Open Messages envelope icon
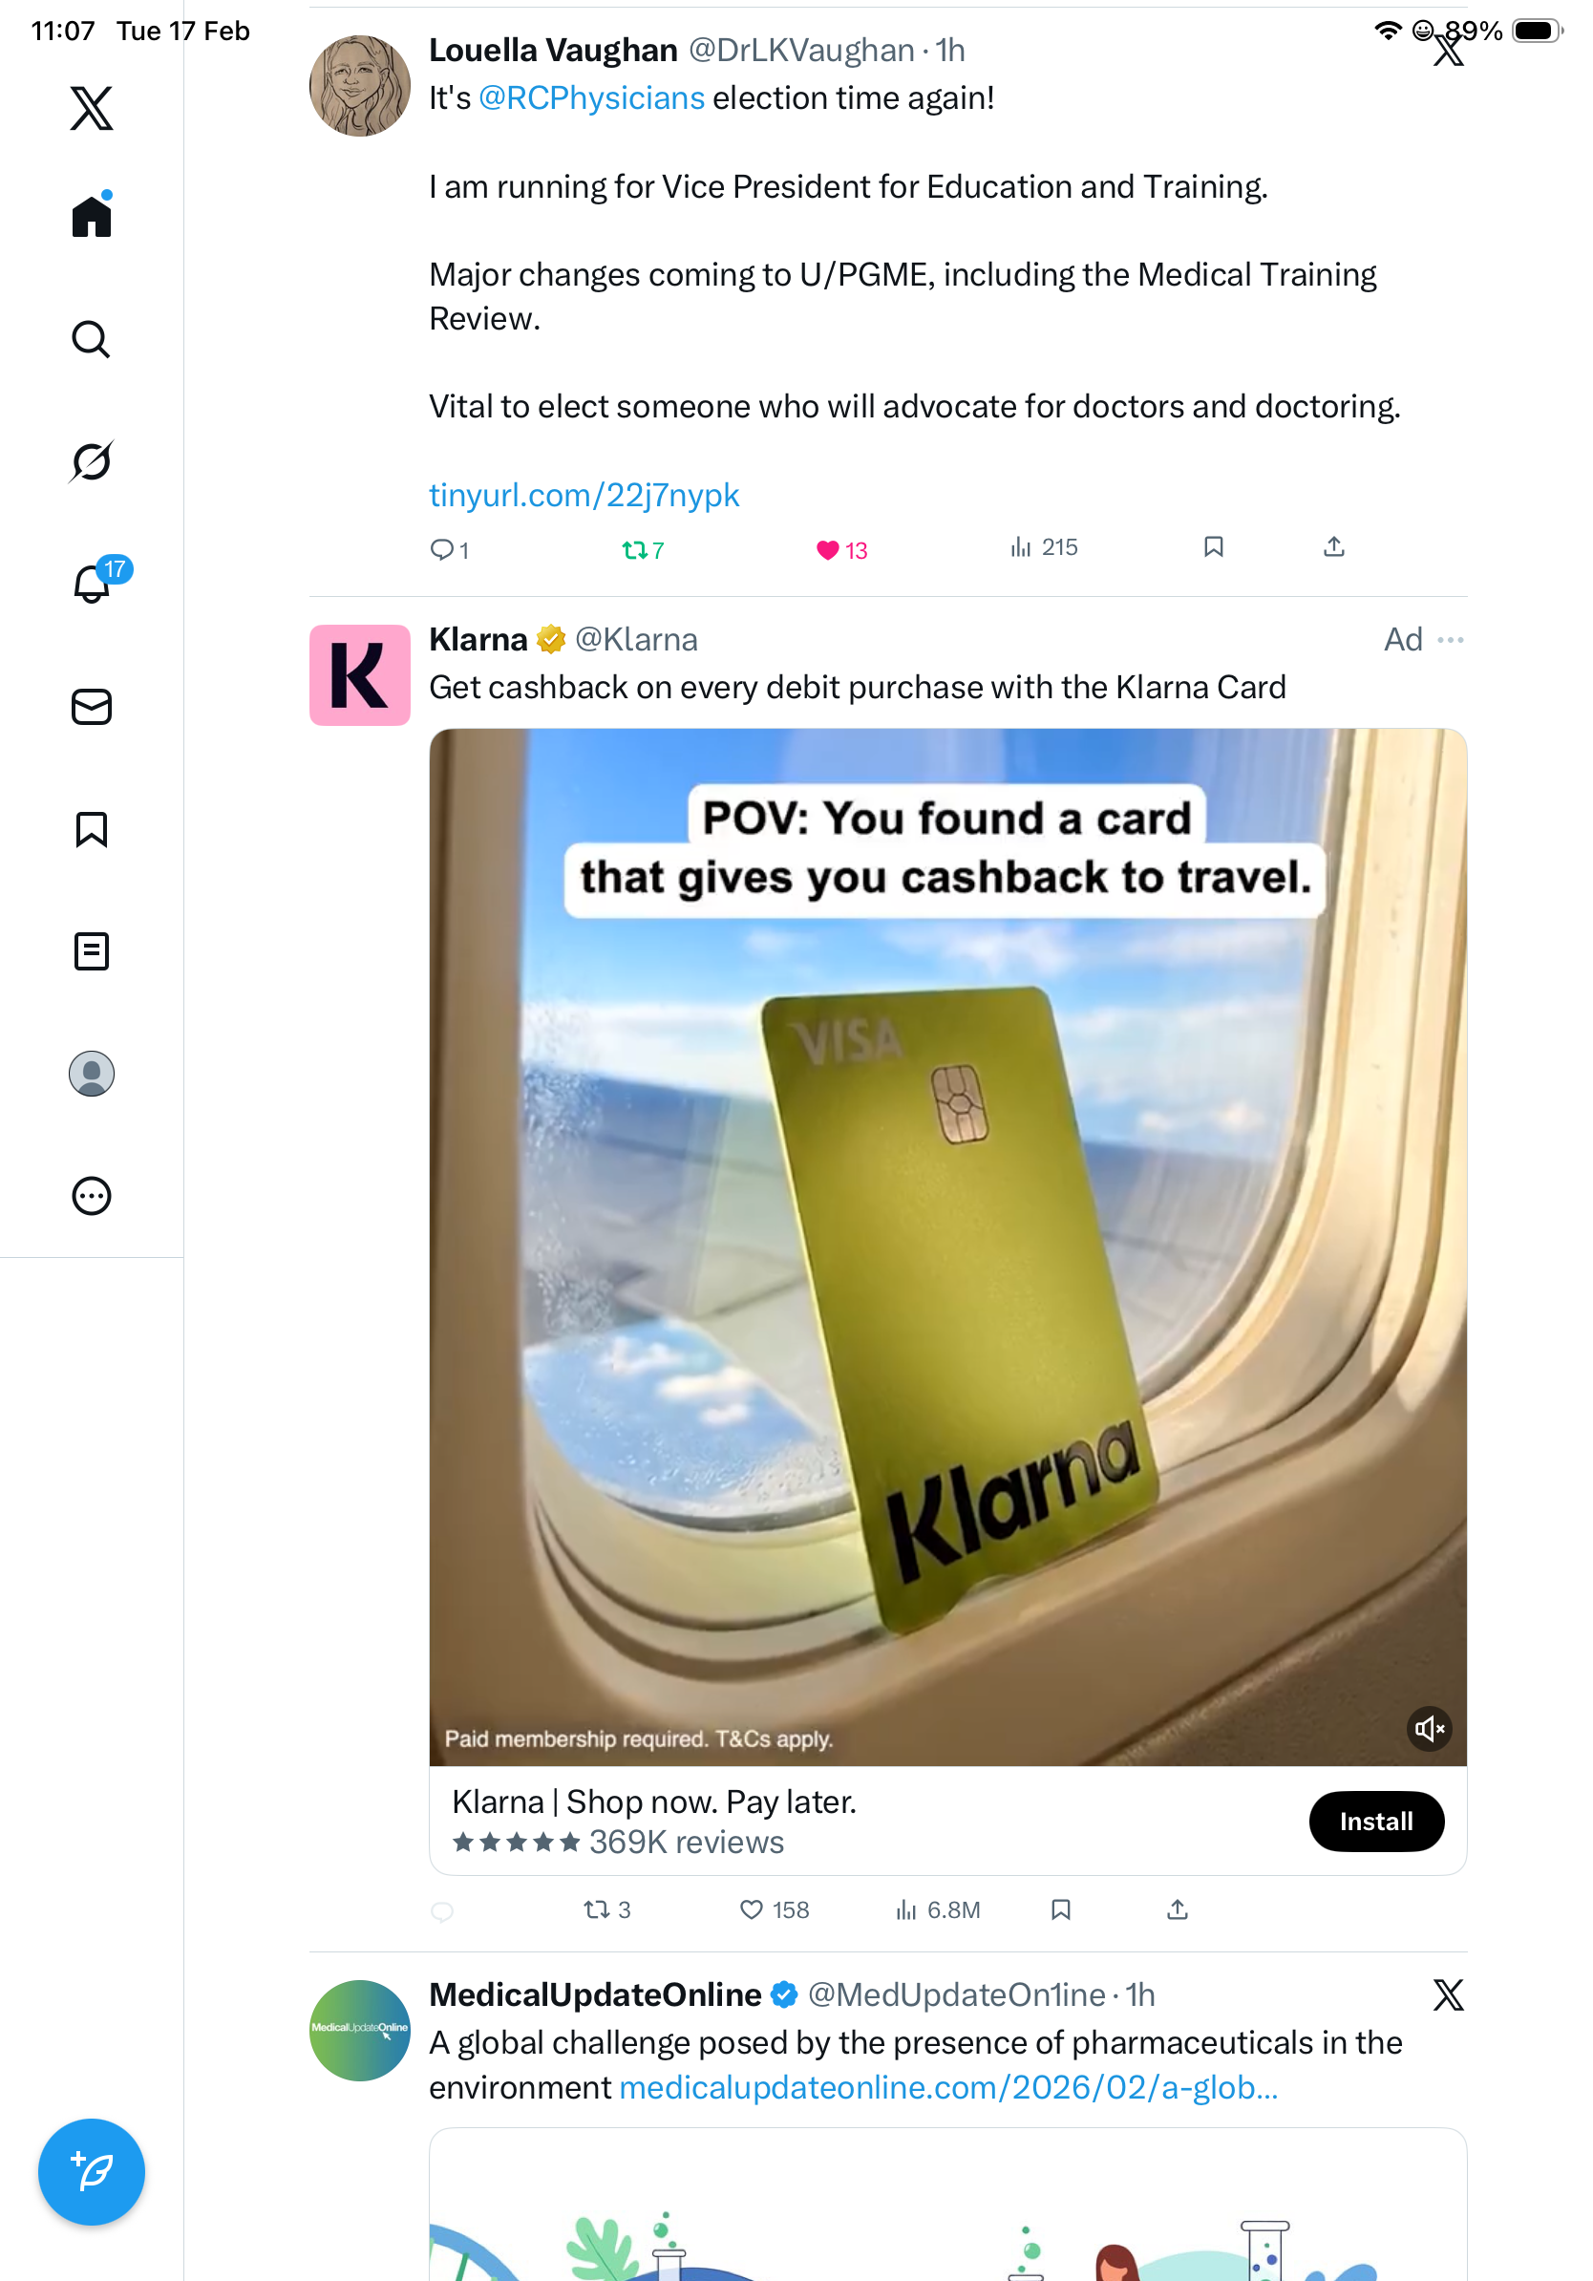The height and width of the screenshot is (2281, 1593). 92,706
